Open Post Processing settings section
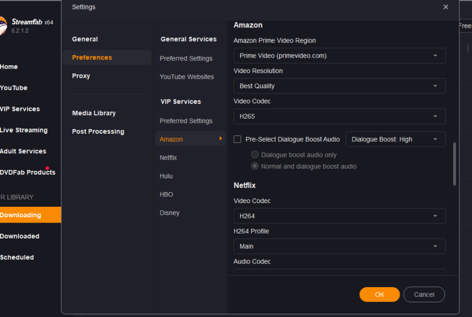 tap(98, 131)
